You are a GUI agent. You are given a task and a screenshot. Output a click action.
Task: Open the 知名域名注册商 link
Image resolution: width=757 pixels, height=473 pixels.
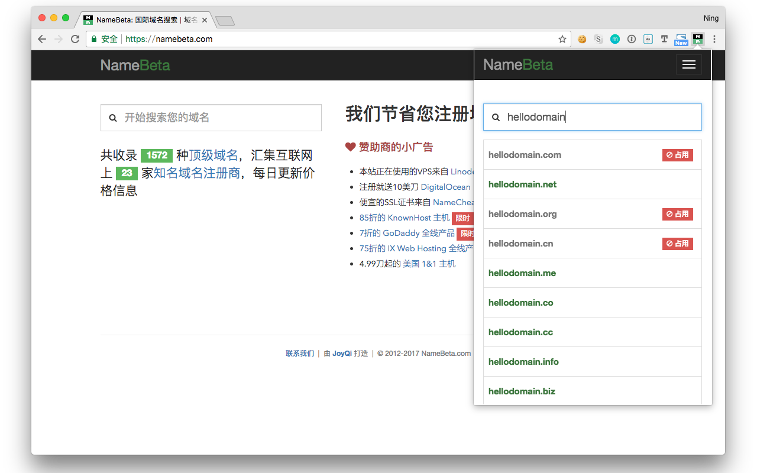[197, 173]
